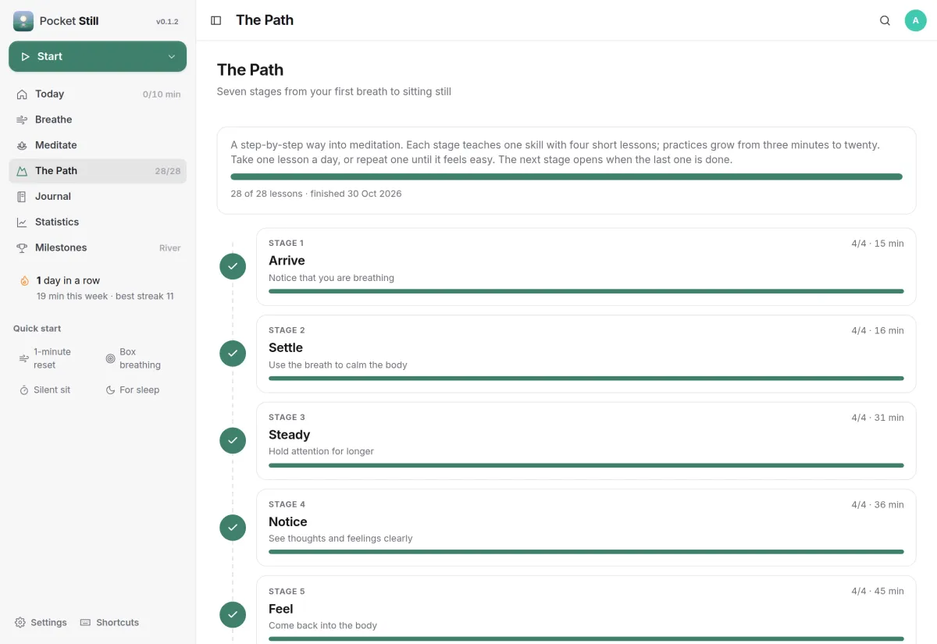Click the Breathe wind icon
This screenshot has height=644, width=937.
pyautogui.click(x=22, y=119)
